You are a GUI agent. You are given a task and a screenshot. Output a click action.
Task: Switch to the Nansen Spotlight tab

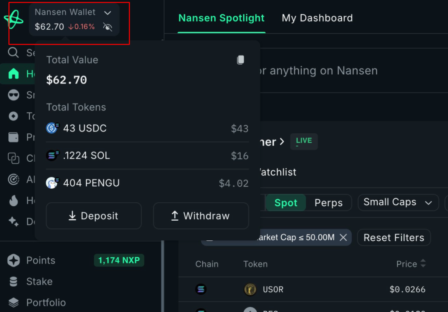(221, 18)
